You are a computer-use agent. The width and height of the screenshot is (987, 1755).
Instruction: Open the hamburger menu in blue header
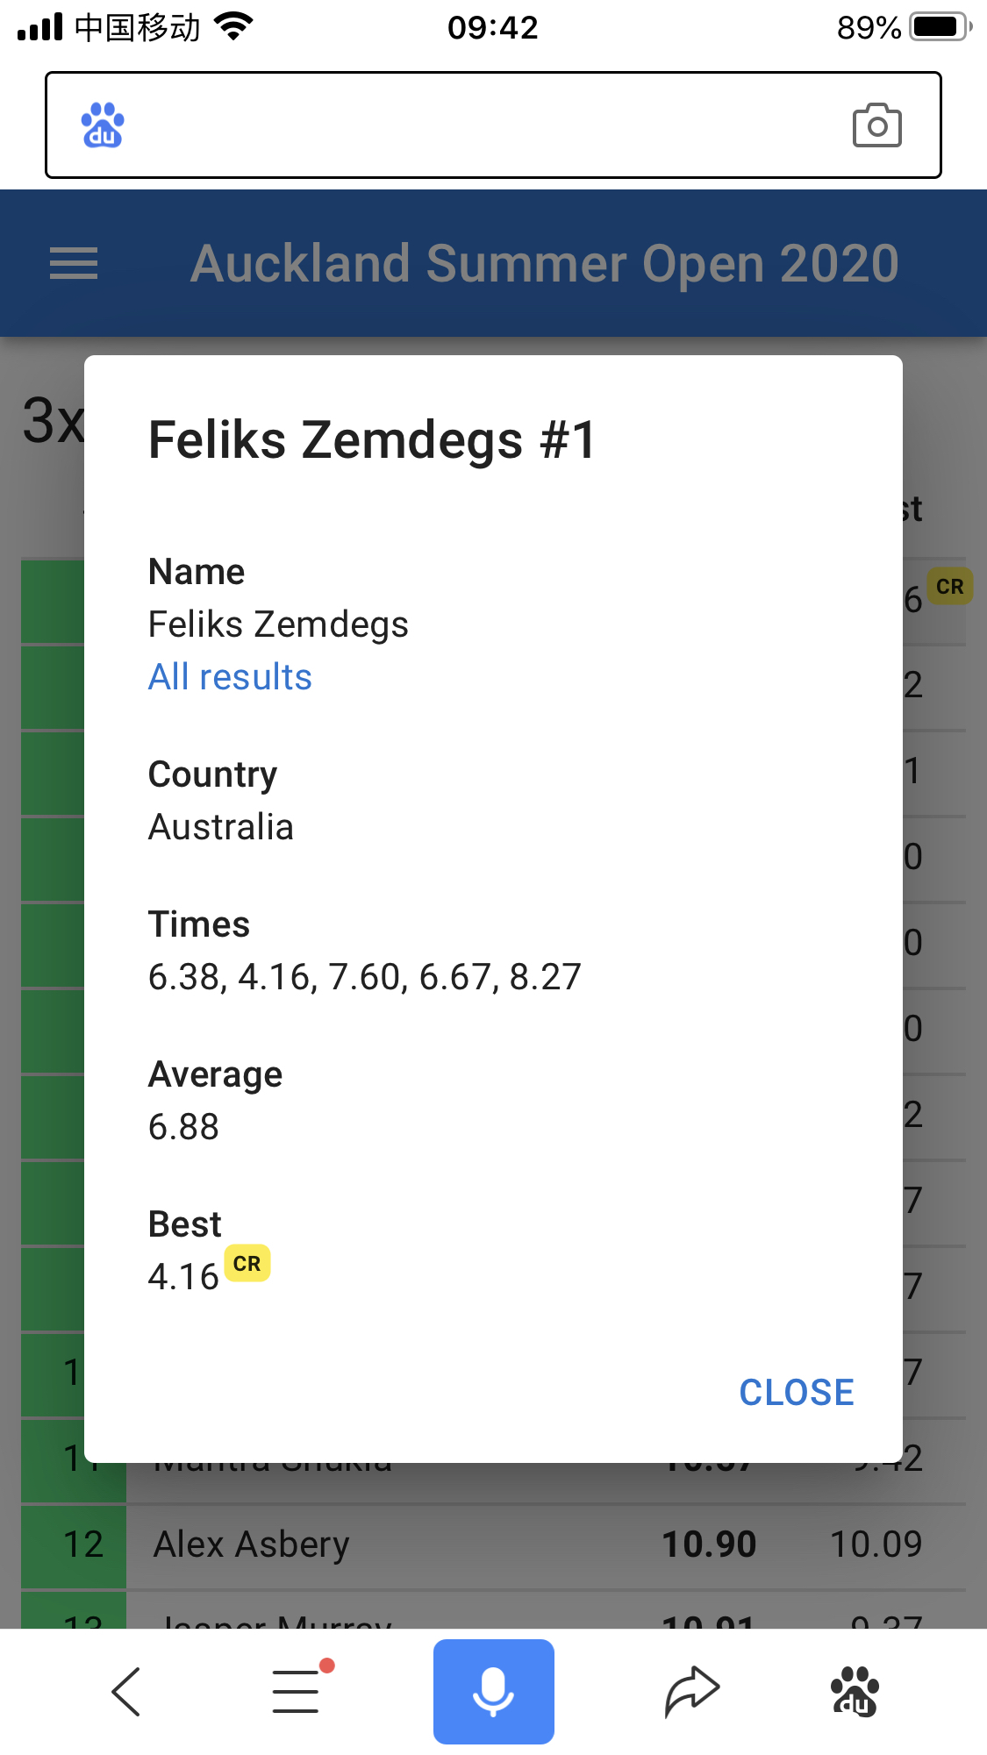pyautogui.click(x=74, y=263)
